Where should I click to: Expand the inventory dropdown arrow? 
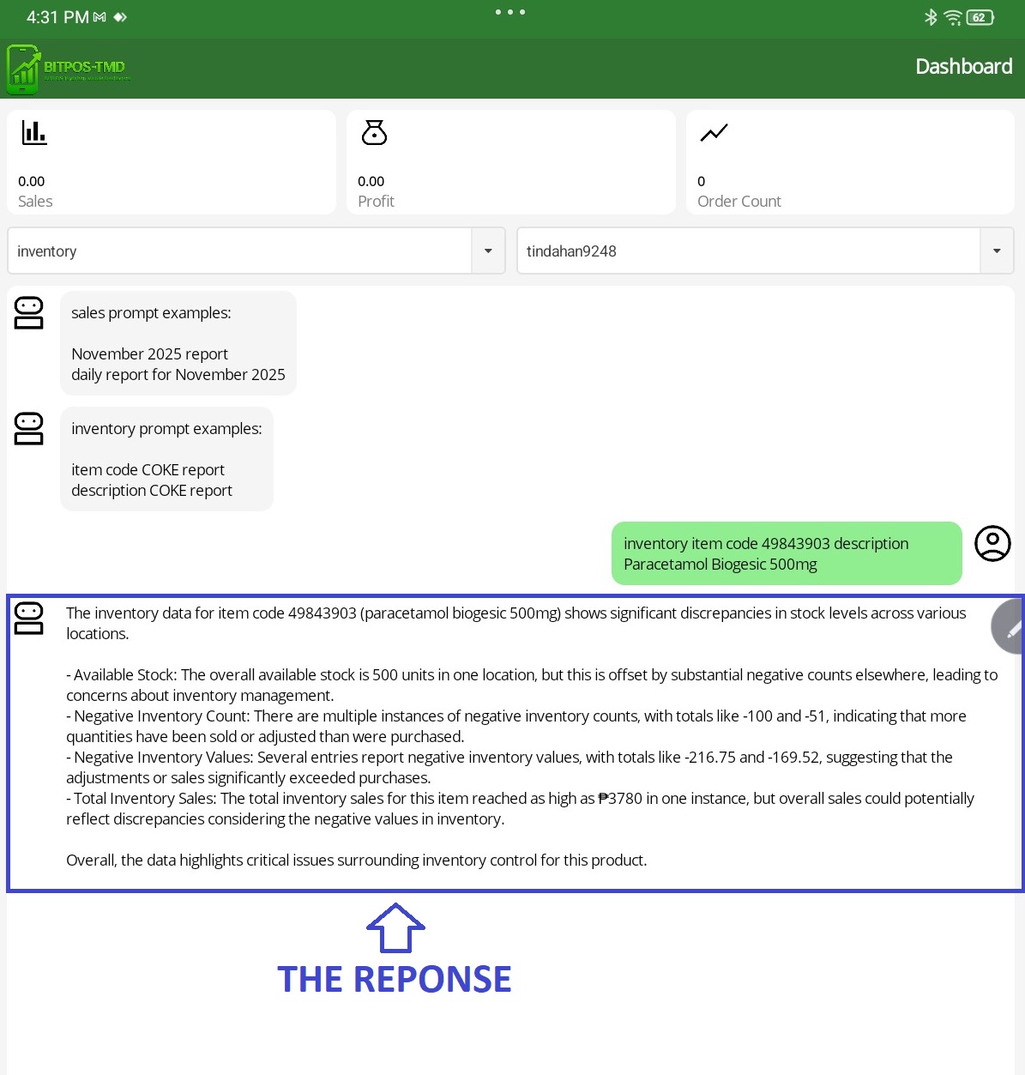pyautogui.click(x=488, y=251)
